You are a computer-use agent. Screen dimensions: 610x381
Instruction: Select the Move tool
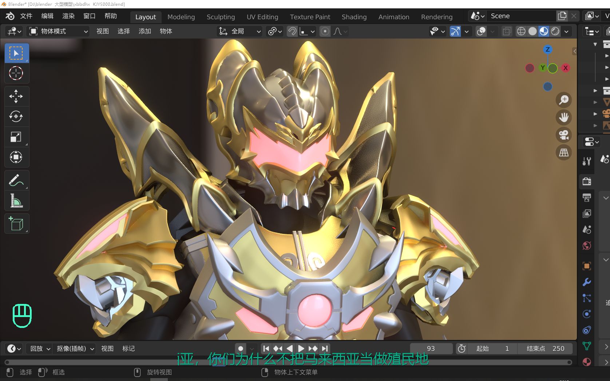[x=16, y=96]
